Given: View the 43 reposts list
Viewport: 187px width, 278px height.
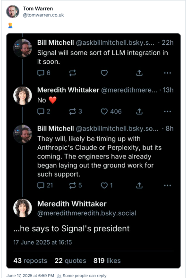Looking at the screenshot, I should (30, 261).
